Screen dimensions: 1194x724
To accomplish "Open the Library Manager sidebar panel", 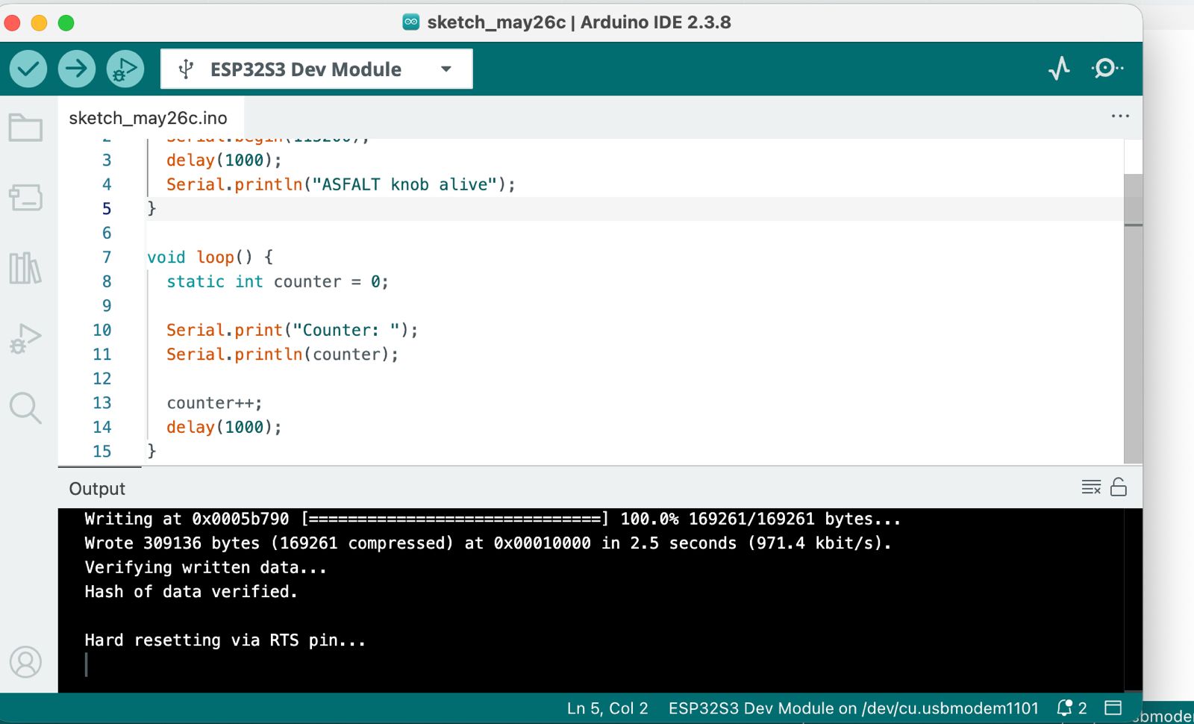I will 25,268.
